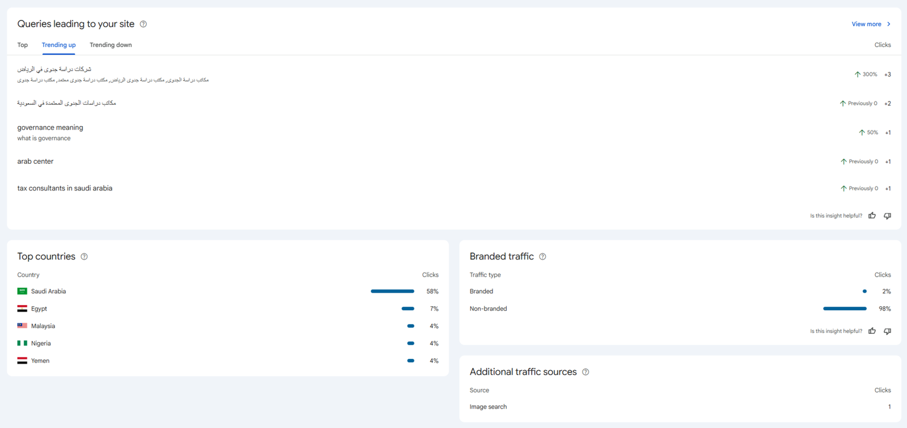Select the arab center query row
Image resolution: width=907 pixels, height=428 pixels.
(x=454, y=162)
